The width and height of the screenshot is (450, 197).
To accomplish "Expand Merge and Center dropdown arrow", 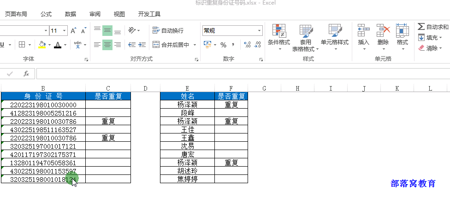I will [x=195, y=45].
